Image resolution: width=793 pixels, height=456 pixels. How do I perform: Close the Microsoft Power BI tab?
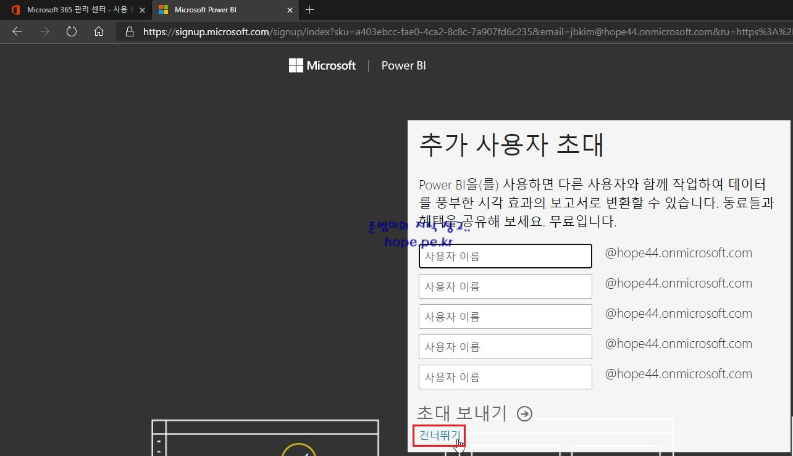(289, 10)
